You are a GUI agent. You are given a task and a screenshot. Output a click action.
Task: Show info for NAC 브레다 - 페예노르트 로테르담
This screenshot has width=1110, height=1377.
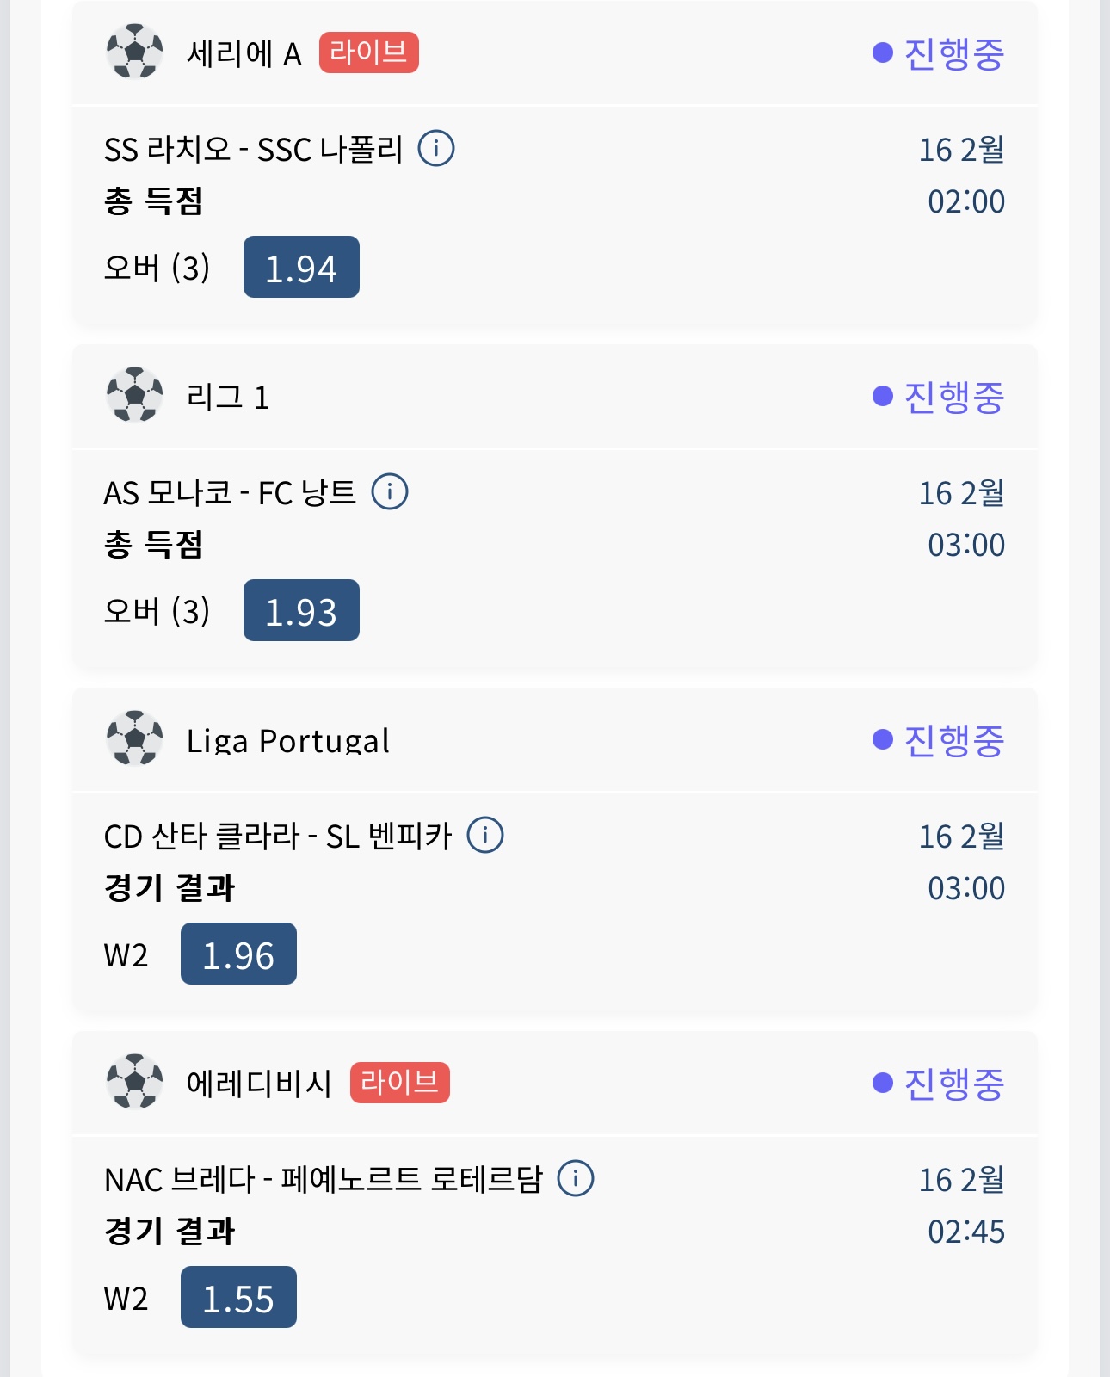tap(576, 1178)
